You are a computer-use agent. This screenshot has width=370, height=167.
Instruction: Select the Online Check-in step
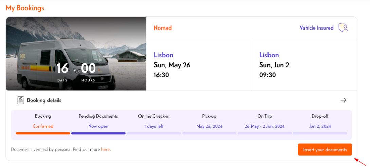tap(154, 121)
